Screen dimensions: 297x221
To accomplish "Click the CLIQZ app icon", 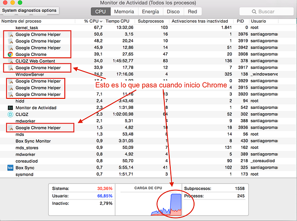I will tap(10, 115).
